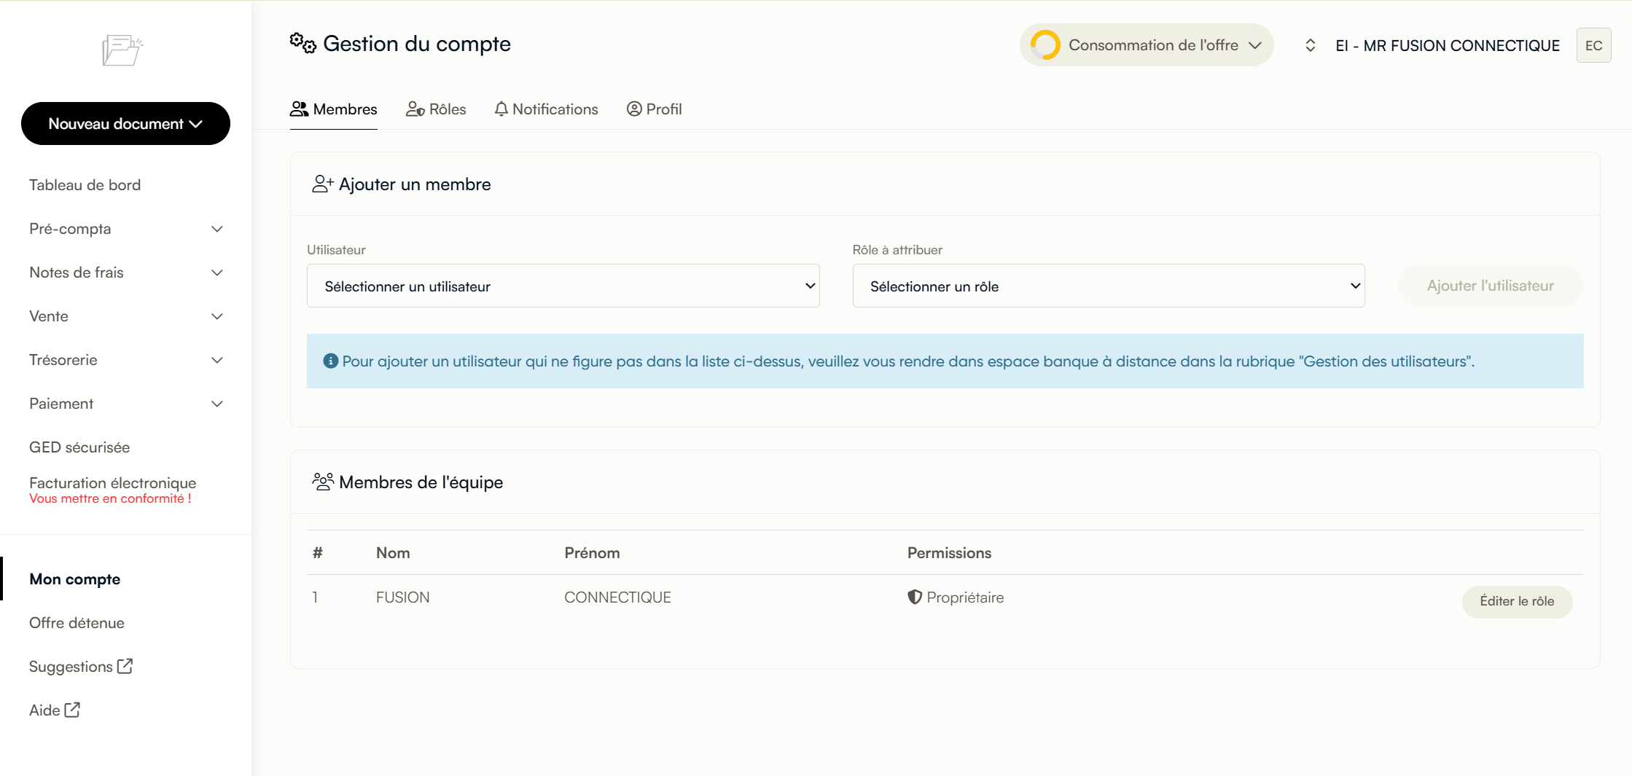
Task: Click the Propriétaire permission label
Action: pos(965,597)
